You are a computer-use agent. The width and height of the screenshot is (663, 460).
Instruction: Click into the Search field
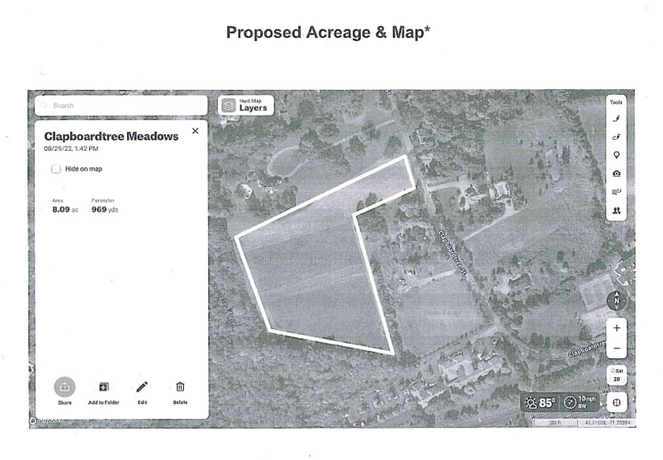(121, 105)
